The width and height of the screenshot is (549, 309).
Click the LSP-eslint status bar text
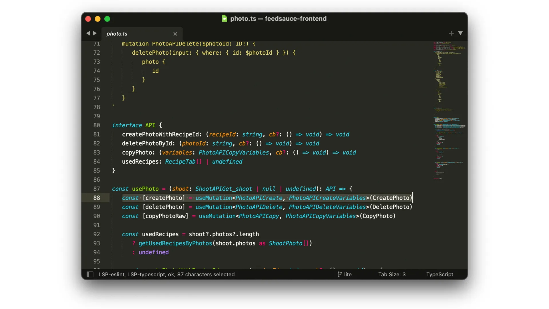coord(112,274)
